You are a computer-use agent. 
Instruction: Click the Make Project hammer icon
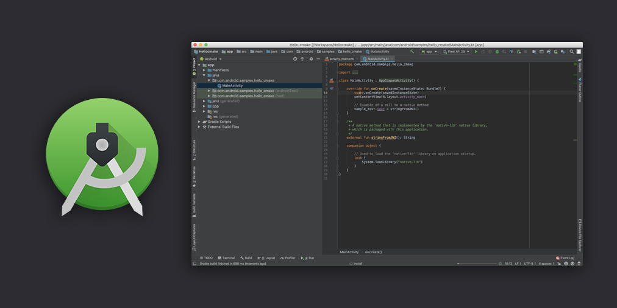(x=412, y=52)
